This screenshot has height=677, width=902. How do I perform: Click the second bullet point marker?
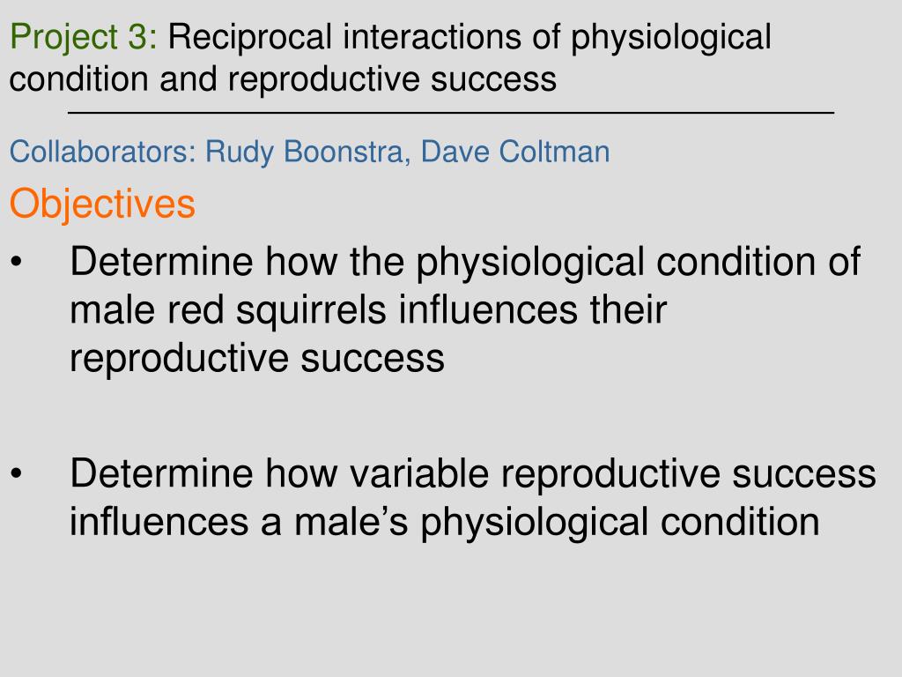click(x=16, y=473)
